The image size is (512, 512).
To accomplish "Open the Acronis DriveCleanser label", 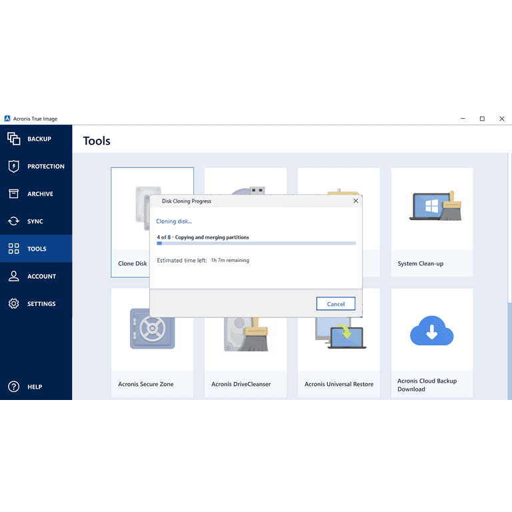I will 241,384.
